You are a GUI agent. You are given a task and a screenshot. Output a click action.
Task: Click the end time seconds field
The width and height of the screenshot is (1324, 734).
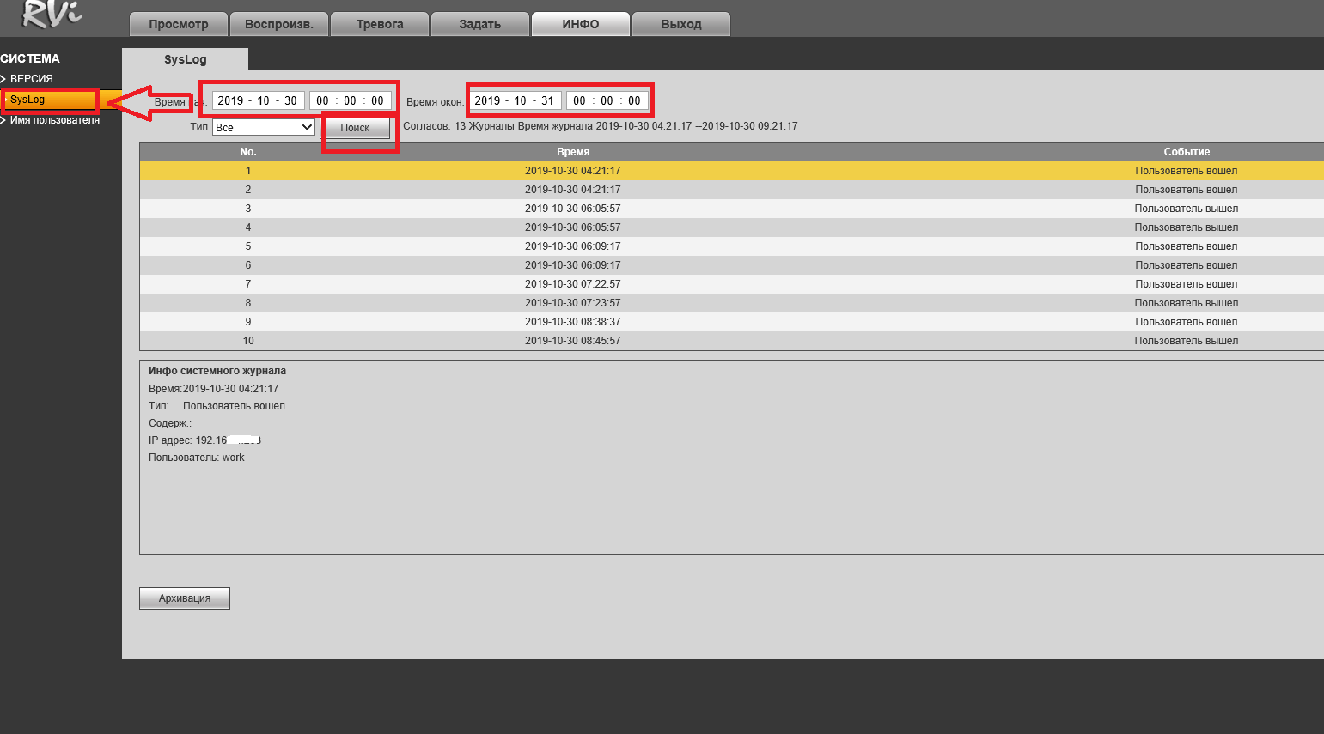tap(635, 100)
